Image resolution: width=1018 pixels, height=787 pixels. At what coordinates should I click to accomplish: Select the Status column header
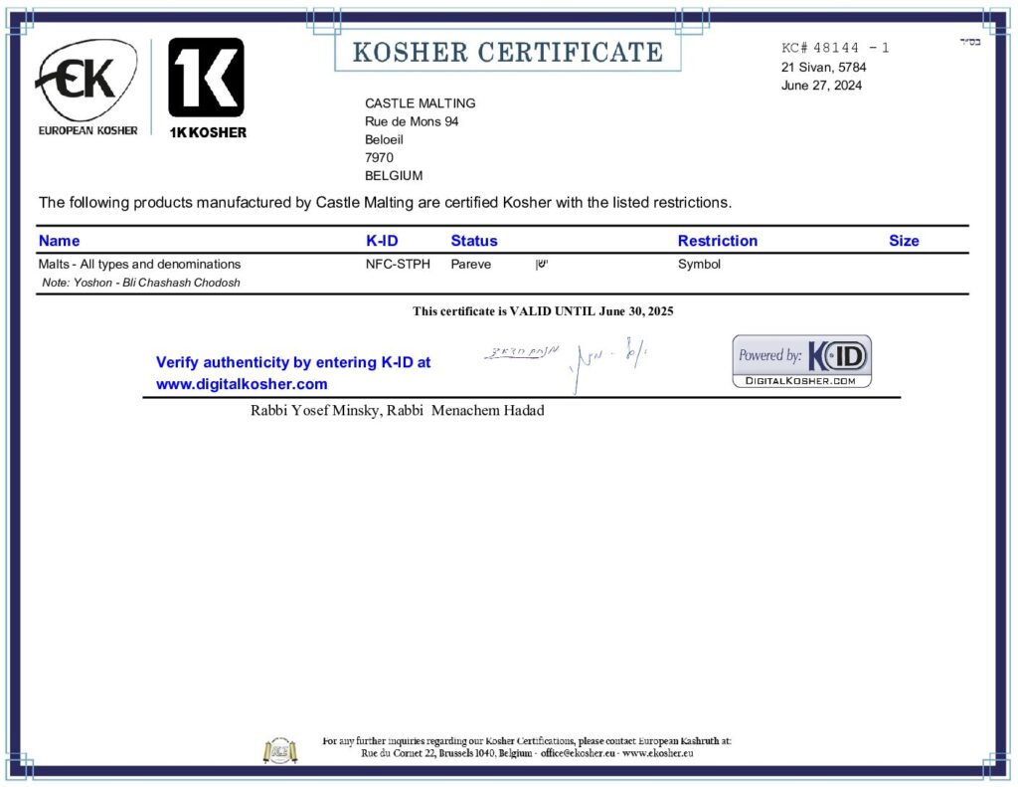474,240
